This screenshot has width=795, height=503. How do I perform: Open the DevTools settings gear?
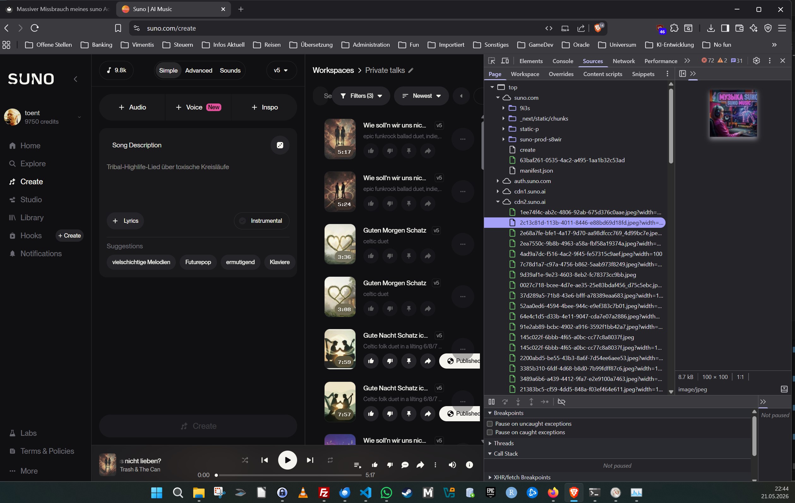click(756, 61)
